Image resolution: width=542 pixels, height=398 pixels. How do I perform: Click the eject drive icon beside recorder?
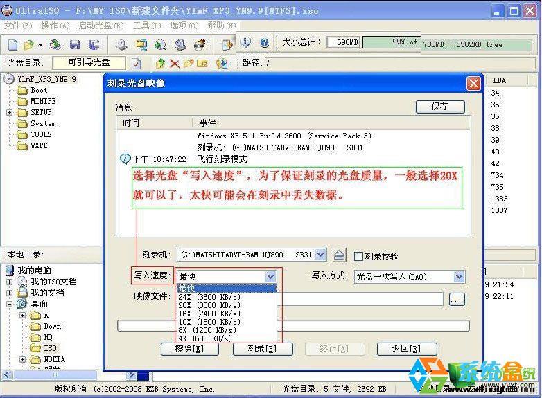click(x=338, y=255)
